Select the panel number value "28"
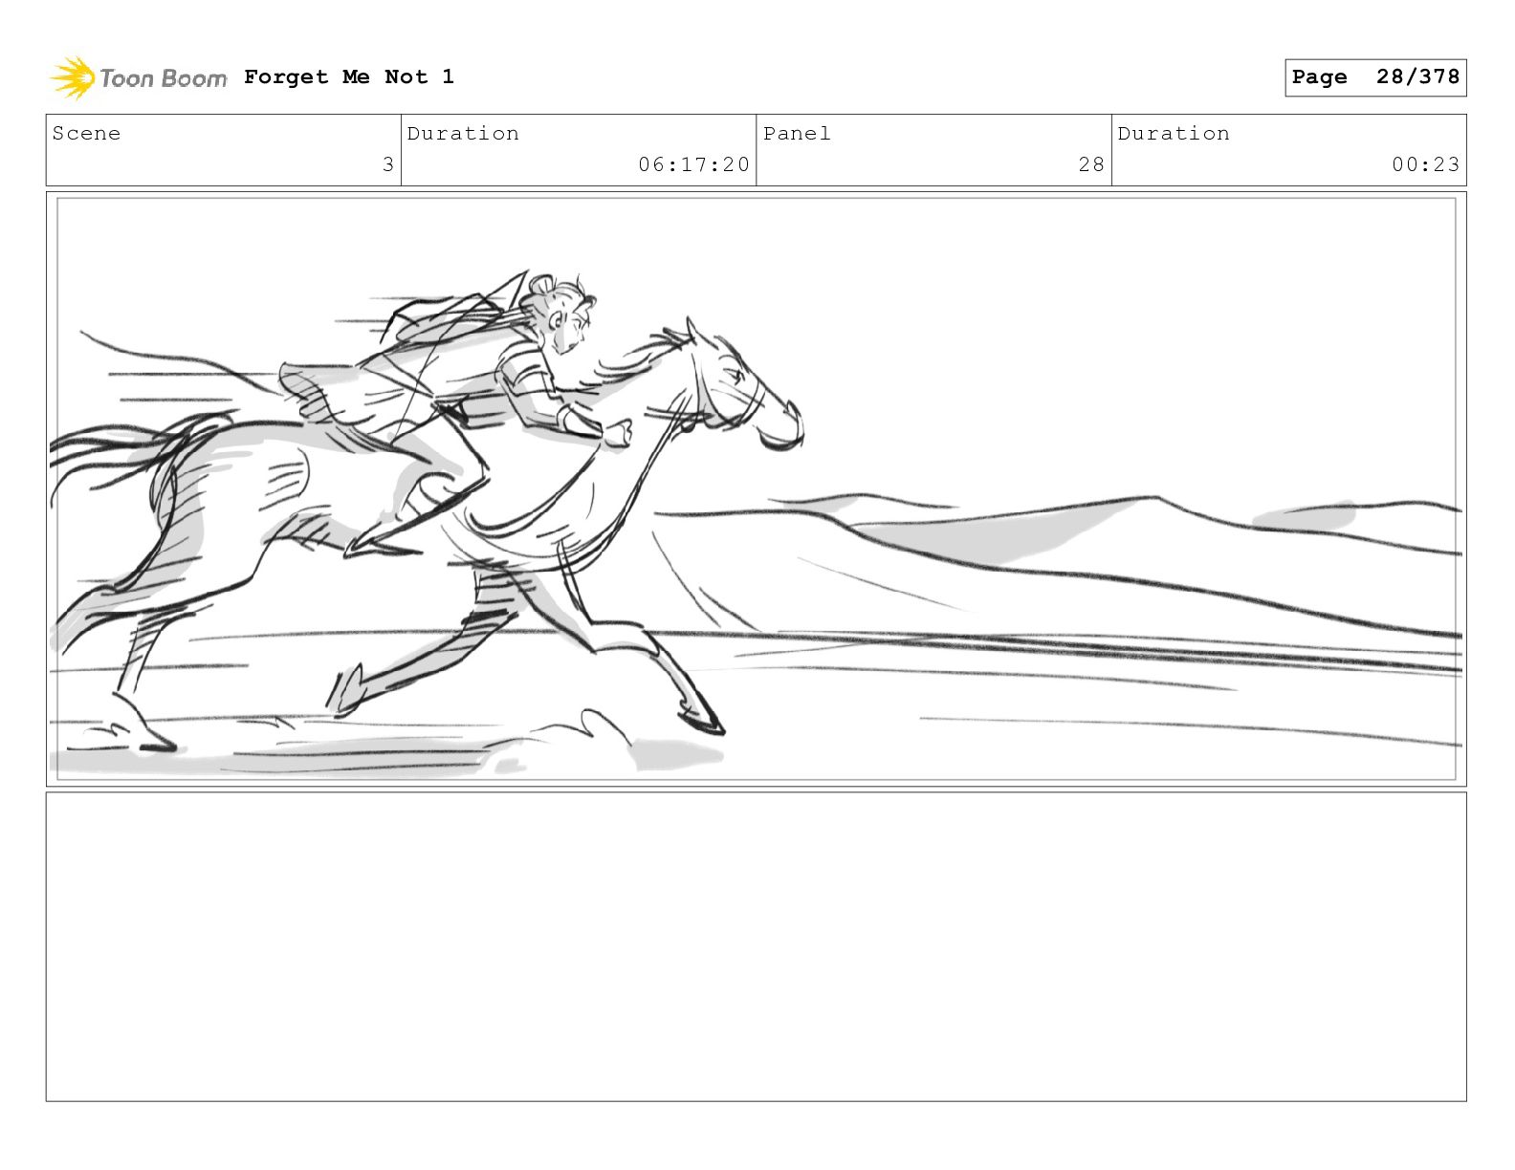Image resolution: width=1515 pixels, height=1170 pixels. pyautogui.click(x=1091, y=164)
